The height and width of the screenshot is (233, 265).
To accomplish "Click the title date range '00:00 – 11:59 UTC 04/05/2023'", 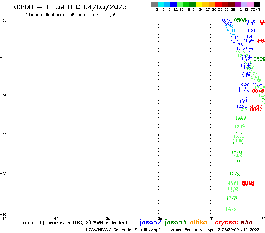I will pyautogui.click(x=70, y=7).
